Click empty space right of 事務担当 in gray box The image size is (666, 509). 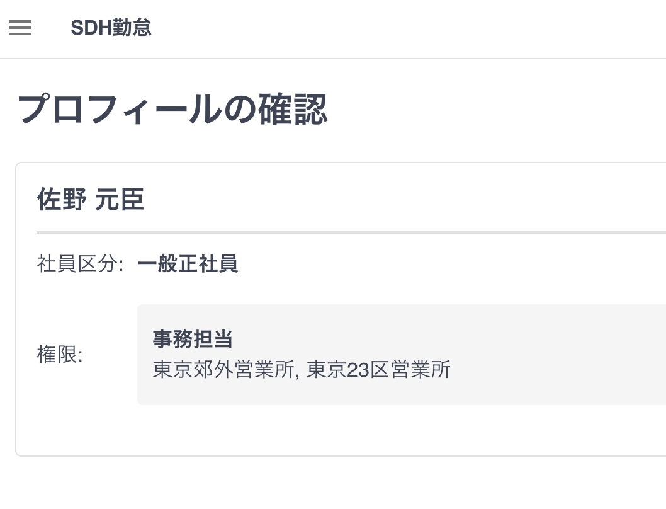(441, 340)
